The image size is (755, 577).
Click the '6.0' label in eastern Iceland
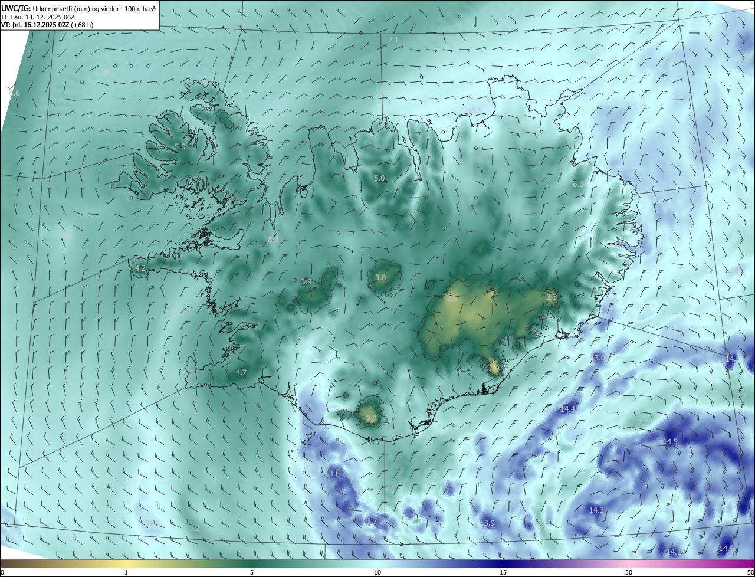pyautogui.click(x=578, y=185)
